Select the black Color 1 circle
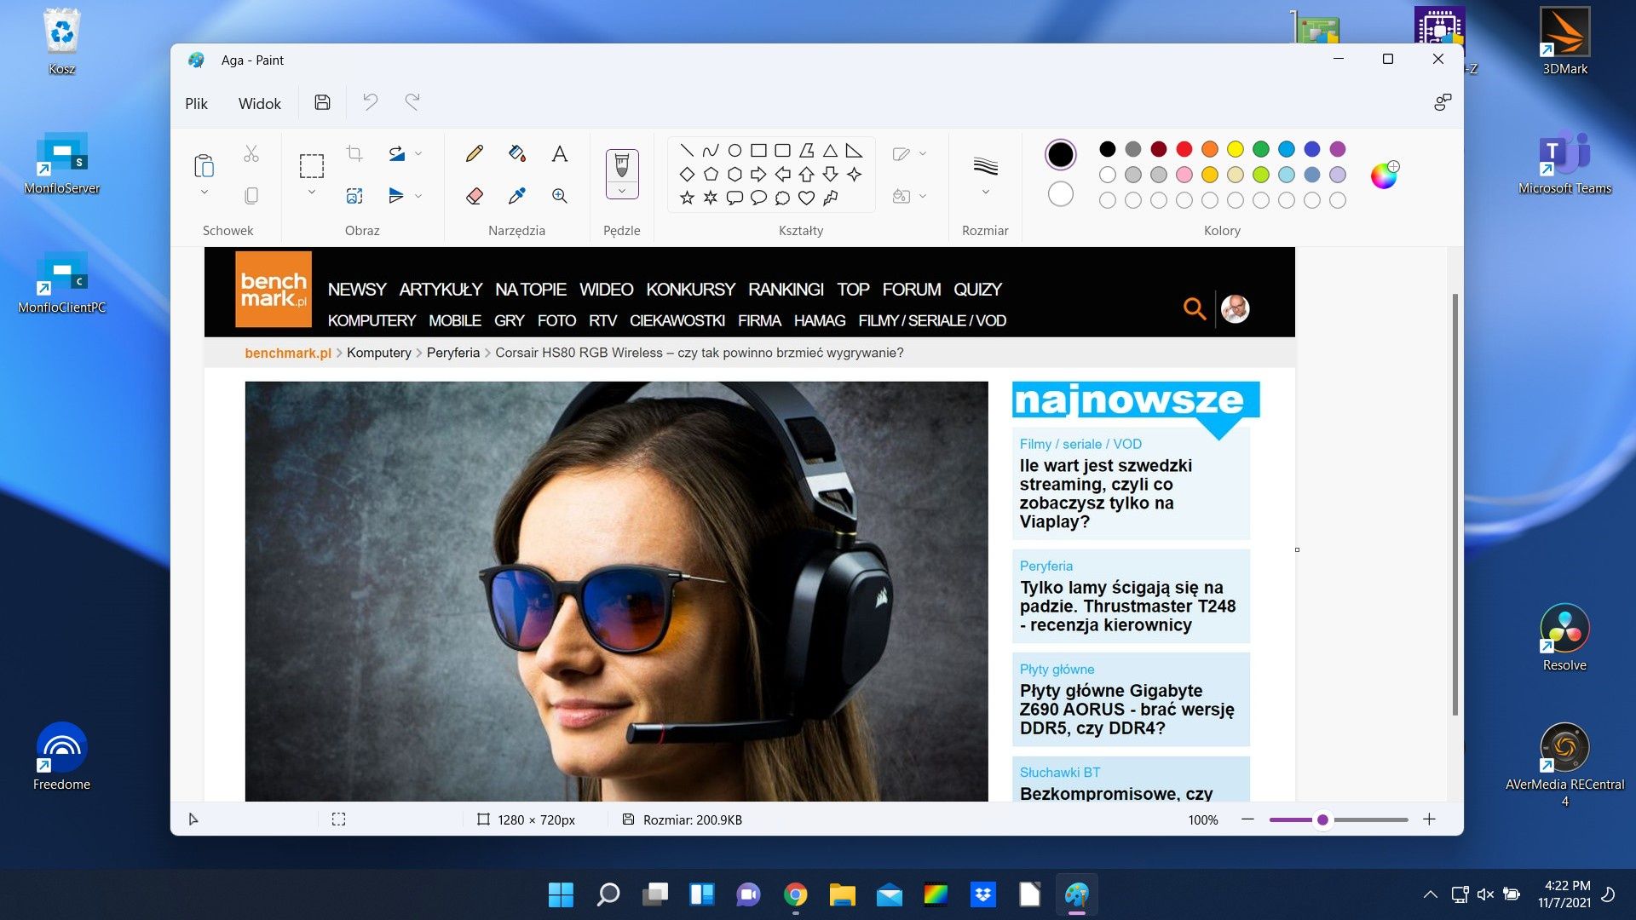This screenshot has width=1636, height=920. coord(1060,154)
